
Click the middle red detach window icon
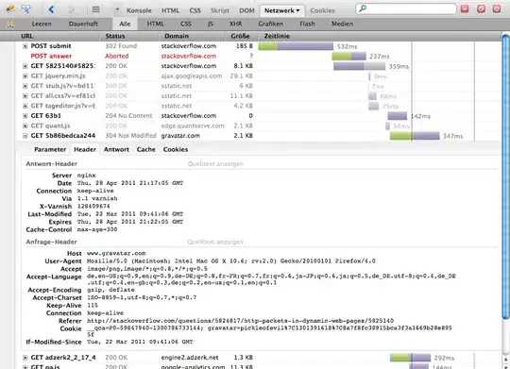[x=481, y=8]
